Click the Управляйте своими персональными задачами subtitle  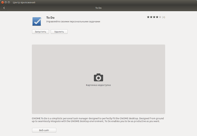73,22
